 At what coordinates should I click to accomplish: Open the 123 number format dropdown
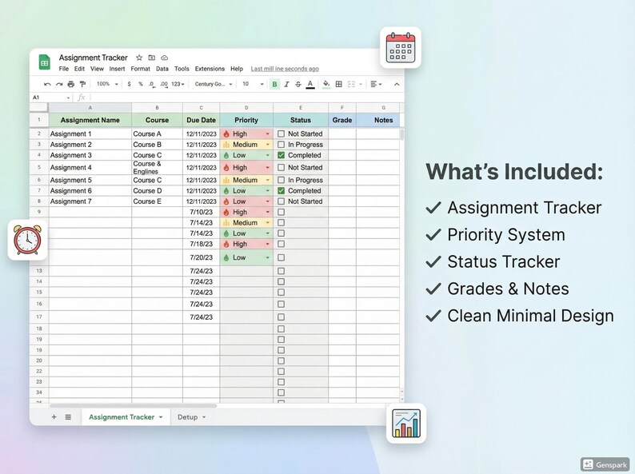(x=178, y=84)
